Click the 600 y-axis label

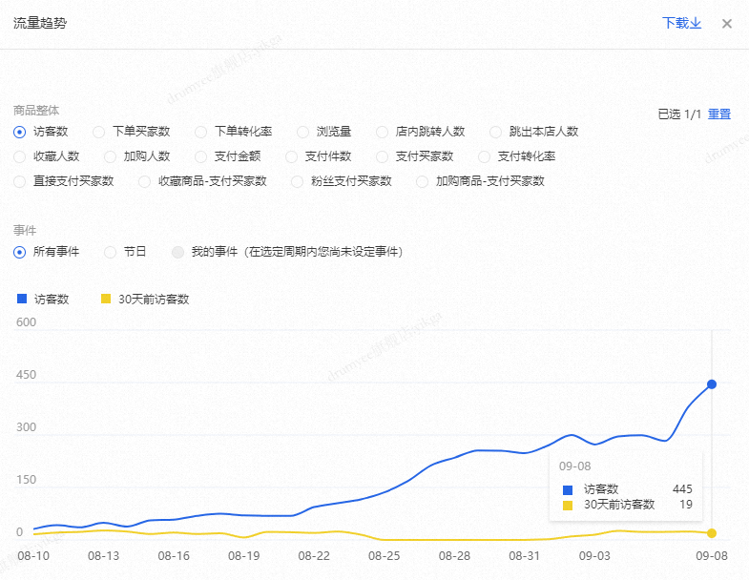(27, 322)
